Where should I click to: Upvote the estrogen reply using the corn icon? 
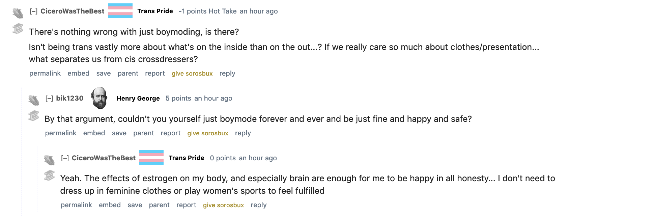49,160
